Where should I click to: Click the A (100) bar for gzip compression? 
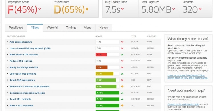(x=107, y=93)
